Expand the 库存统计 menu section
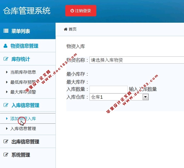This screenshot has height=168, width=184. click(21, 59)
